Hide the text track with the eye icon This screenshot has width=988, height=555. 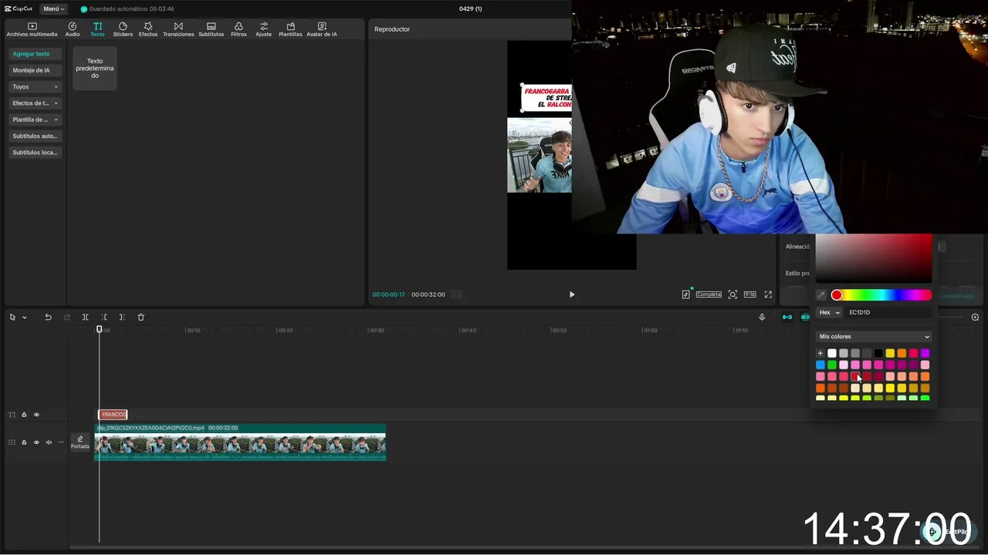(x=36, y=415)
